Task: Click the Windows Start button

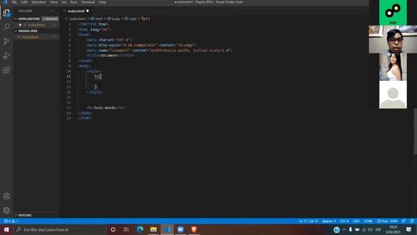Action: [x=7, y=229]
